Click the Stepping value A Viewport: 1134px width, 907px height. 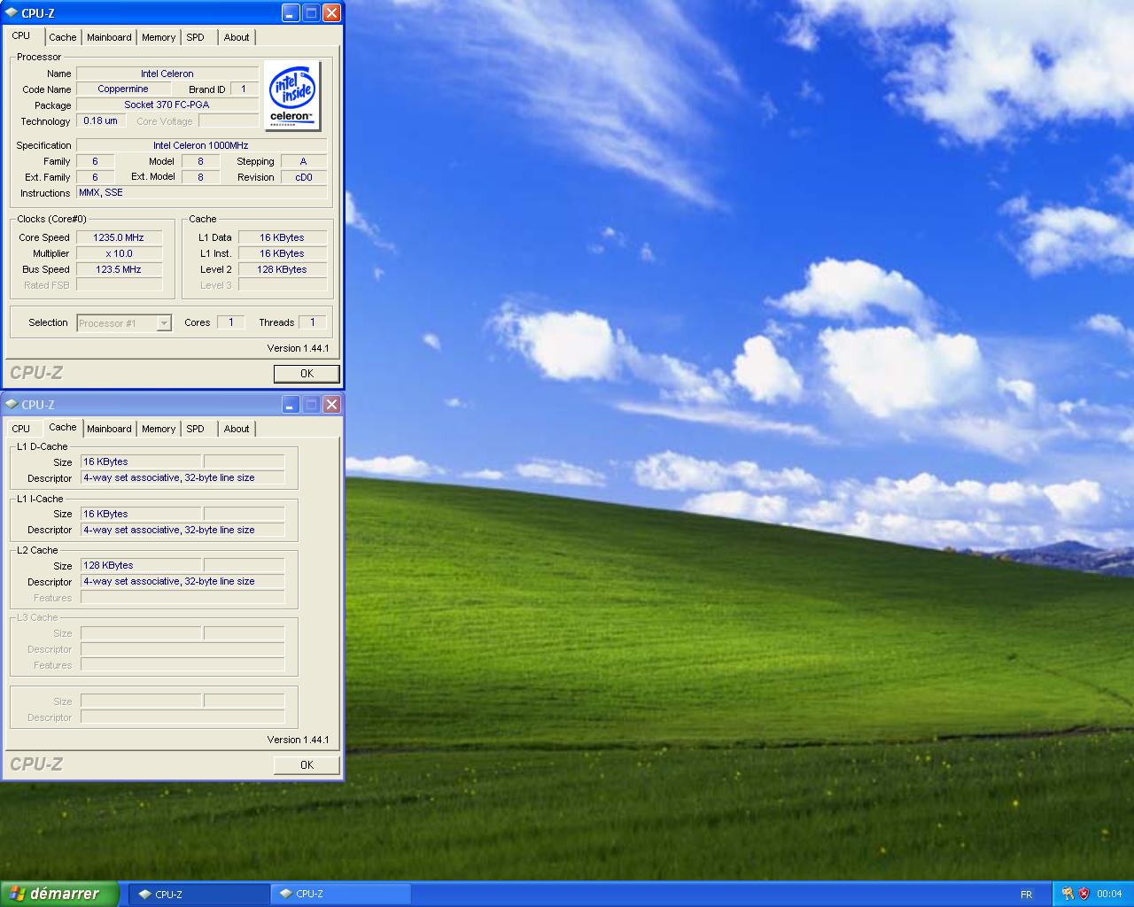(x=304, y=161)
